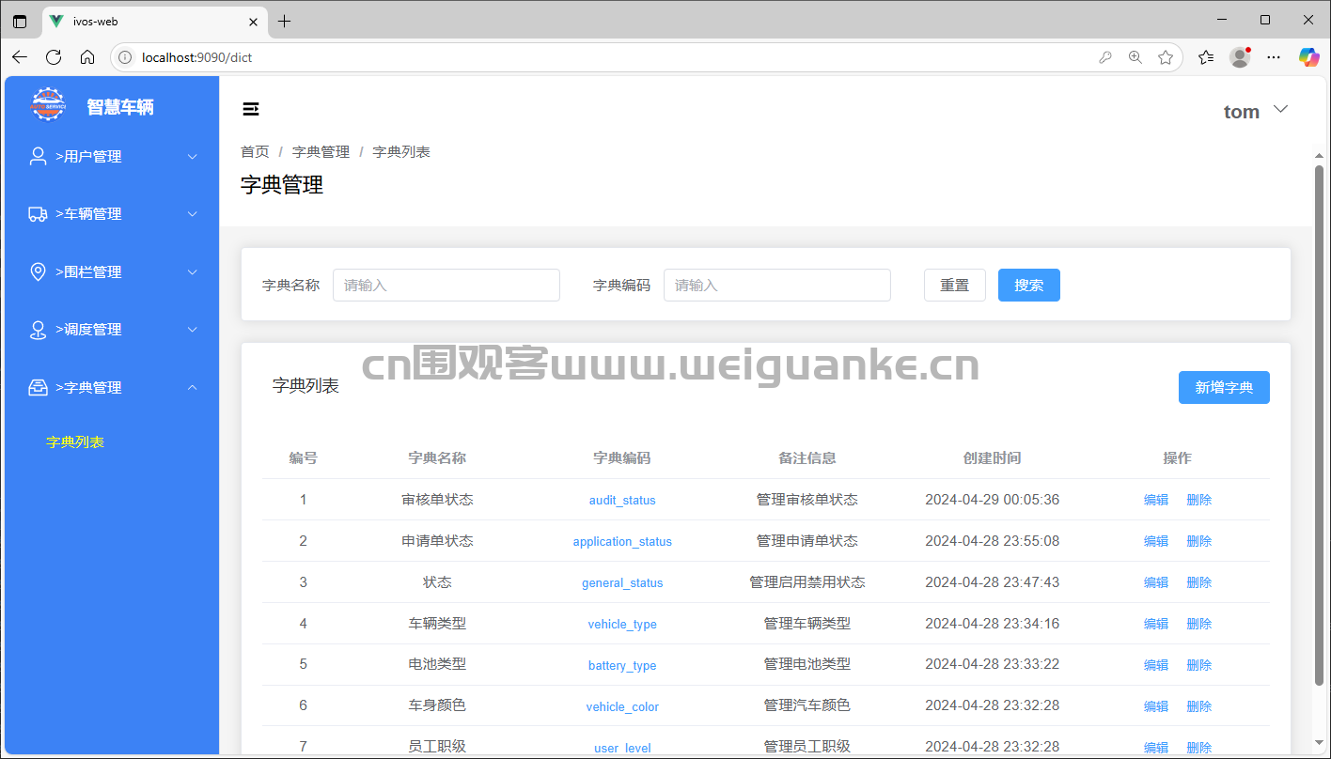Click the 智慧车辆 logo image

tap(48, 104)
